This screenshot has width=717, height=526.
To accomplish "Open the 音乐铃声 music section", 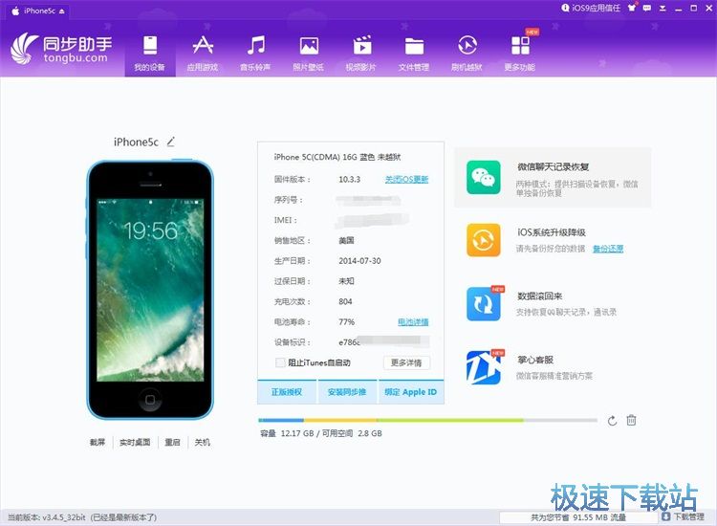I will coord(255,54).
